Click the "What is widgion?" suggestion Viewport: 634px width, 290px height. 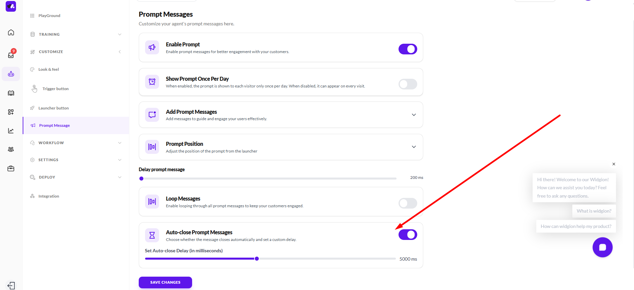594,211
